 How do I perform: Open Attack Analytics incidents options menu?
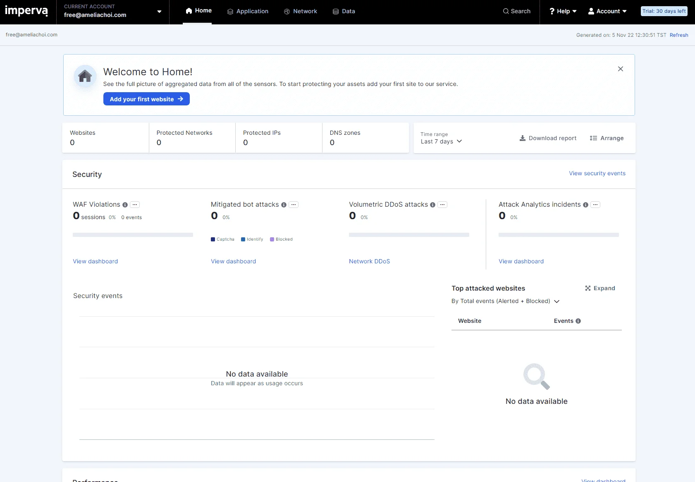click(595, 205)
